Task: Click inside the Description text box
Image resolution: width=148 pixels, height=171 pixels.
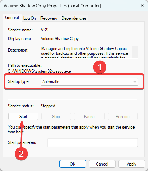Action: pos(86,52)
